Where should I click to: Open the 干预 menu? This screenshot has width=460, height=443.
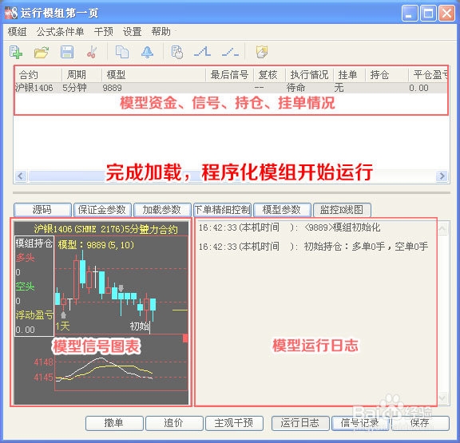click(104, 32)
